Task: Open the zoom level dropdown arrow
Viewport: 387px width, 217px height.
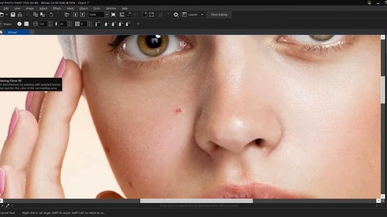Action: pyautogui.click(x=107, y=14)
